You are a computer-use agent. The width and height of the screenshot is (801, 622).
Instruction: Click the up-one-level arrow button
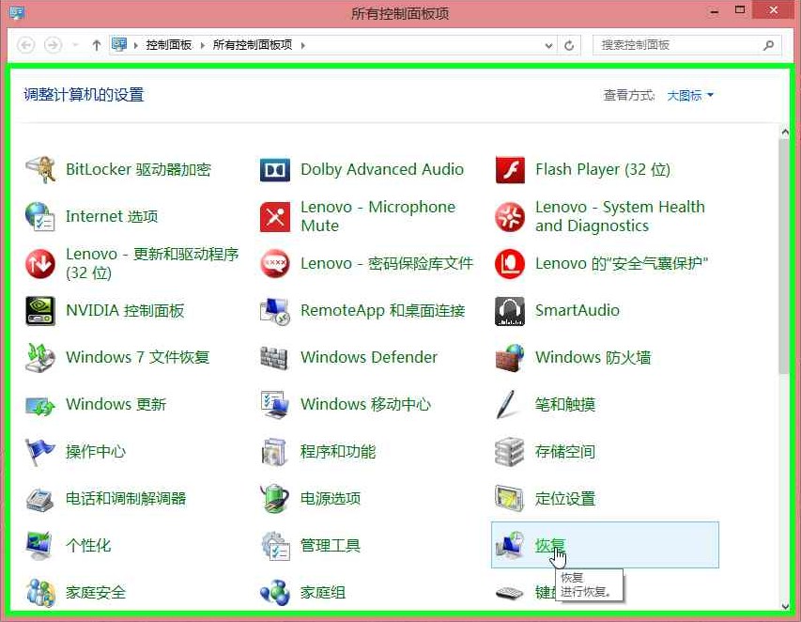point(97,45)
